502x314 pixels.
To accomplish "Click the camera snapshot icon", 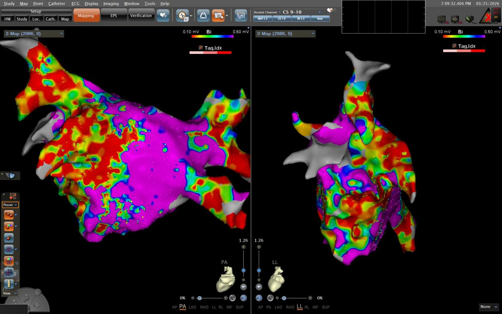I will 218,15.
